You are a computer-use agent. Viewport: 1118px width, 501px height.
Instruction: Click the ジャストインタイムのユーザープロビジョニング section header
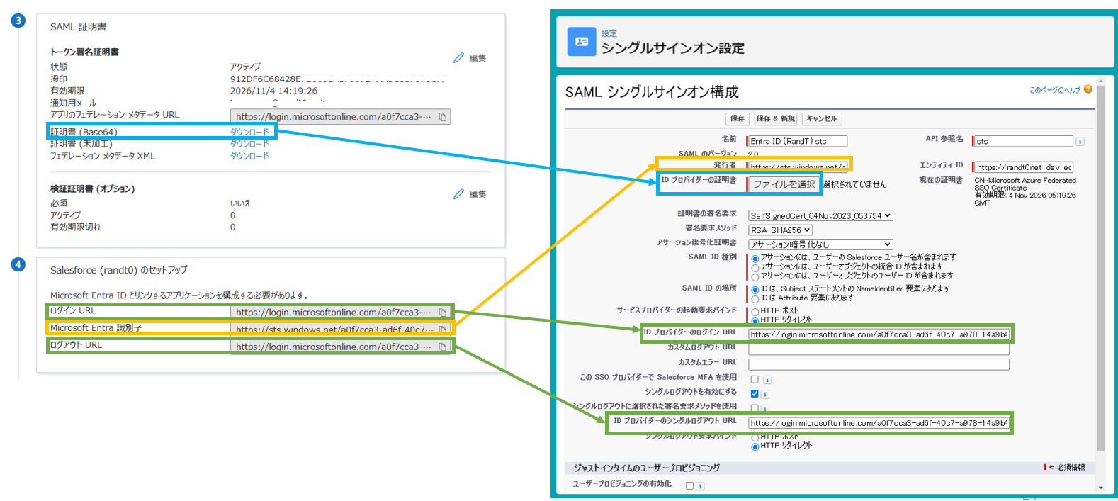click(x=647, y=468)
